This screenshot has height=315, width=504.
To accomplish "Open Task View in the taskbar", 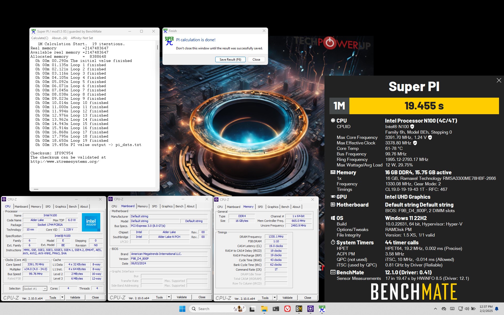I will pyautogui.click(x=252, y=309).
